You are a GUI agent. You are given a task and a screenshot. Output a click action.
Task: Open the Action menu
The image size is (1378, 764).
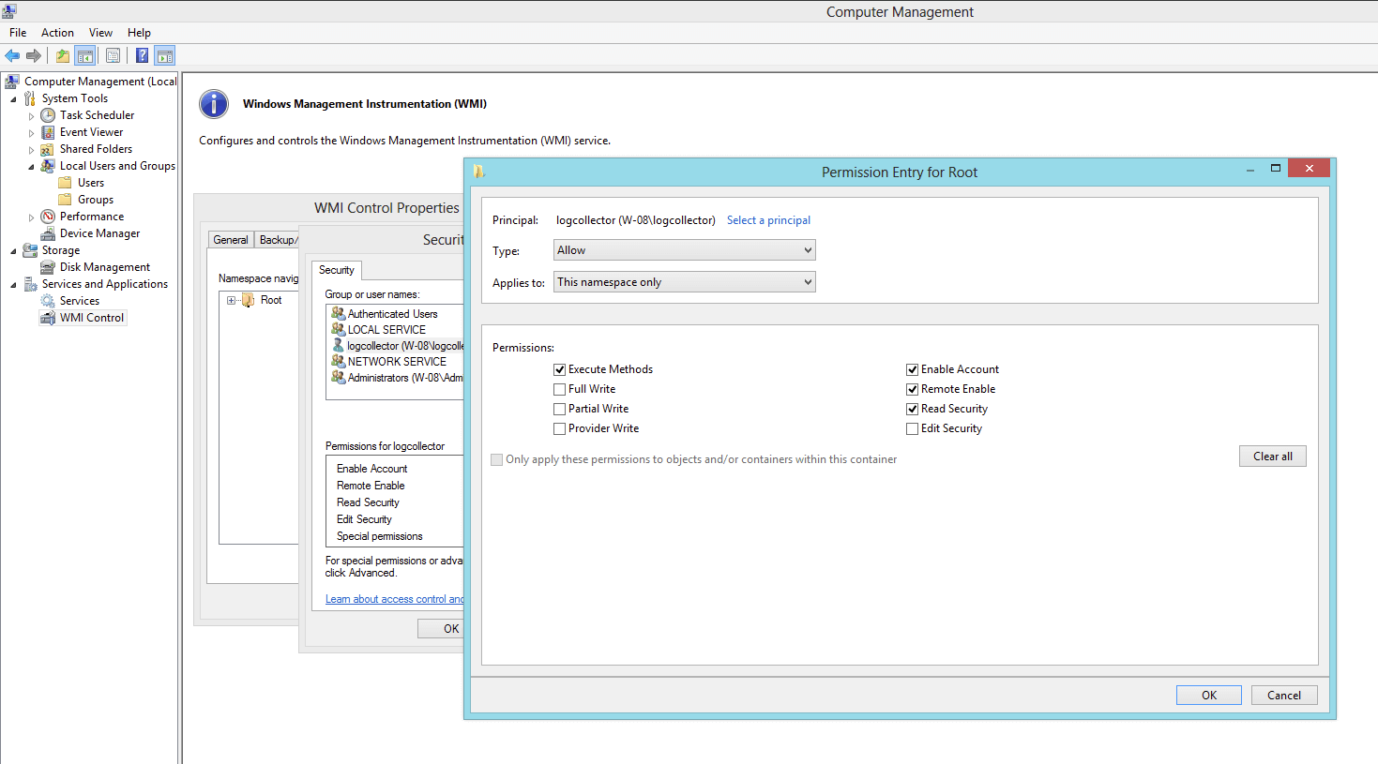(x=57, y=33)
